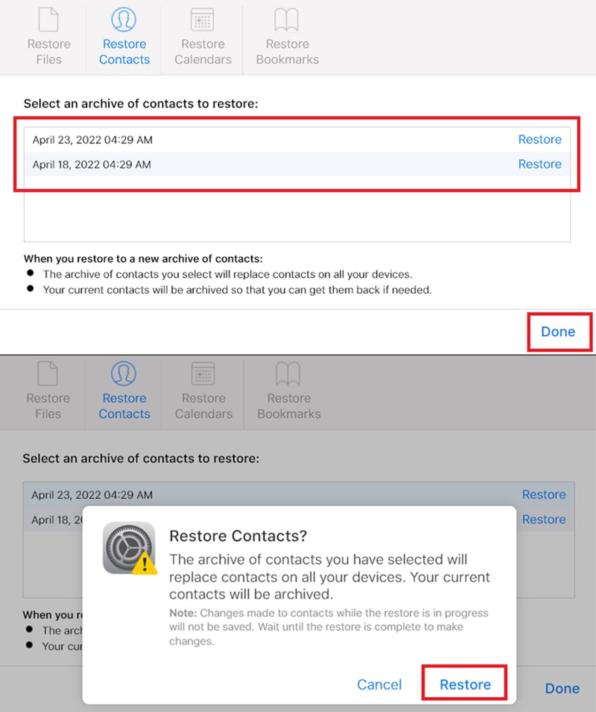Click the Settings gear warning icon in the dialog

129,548
